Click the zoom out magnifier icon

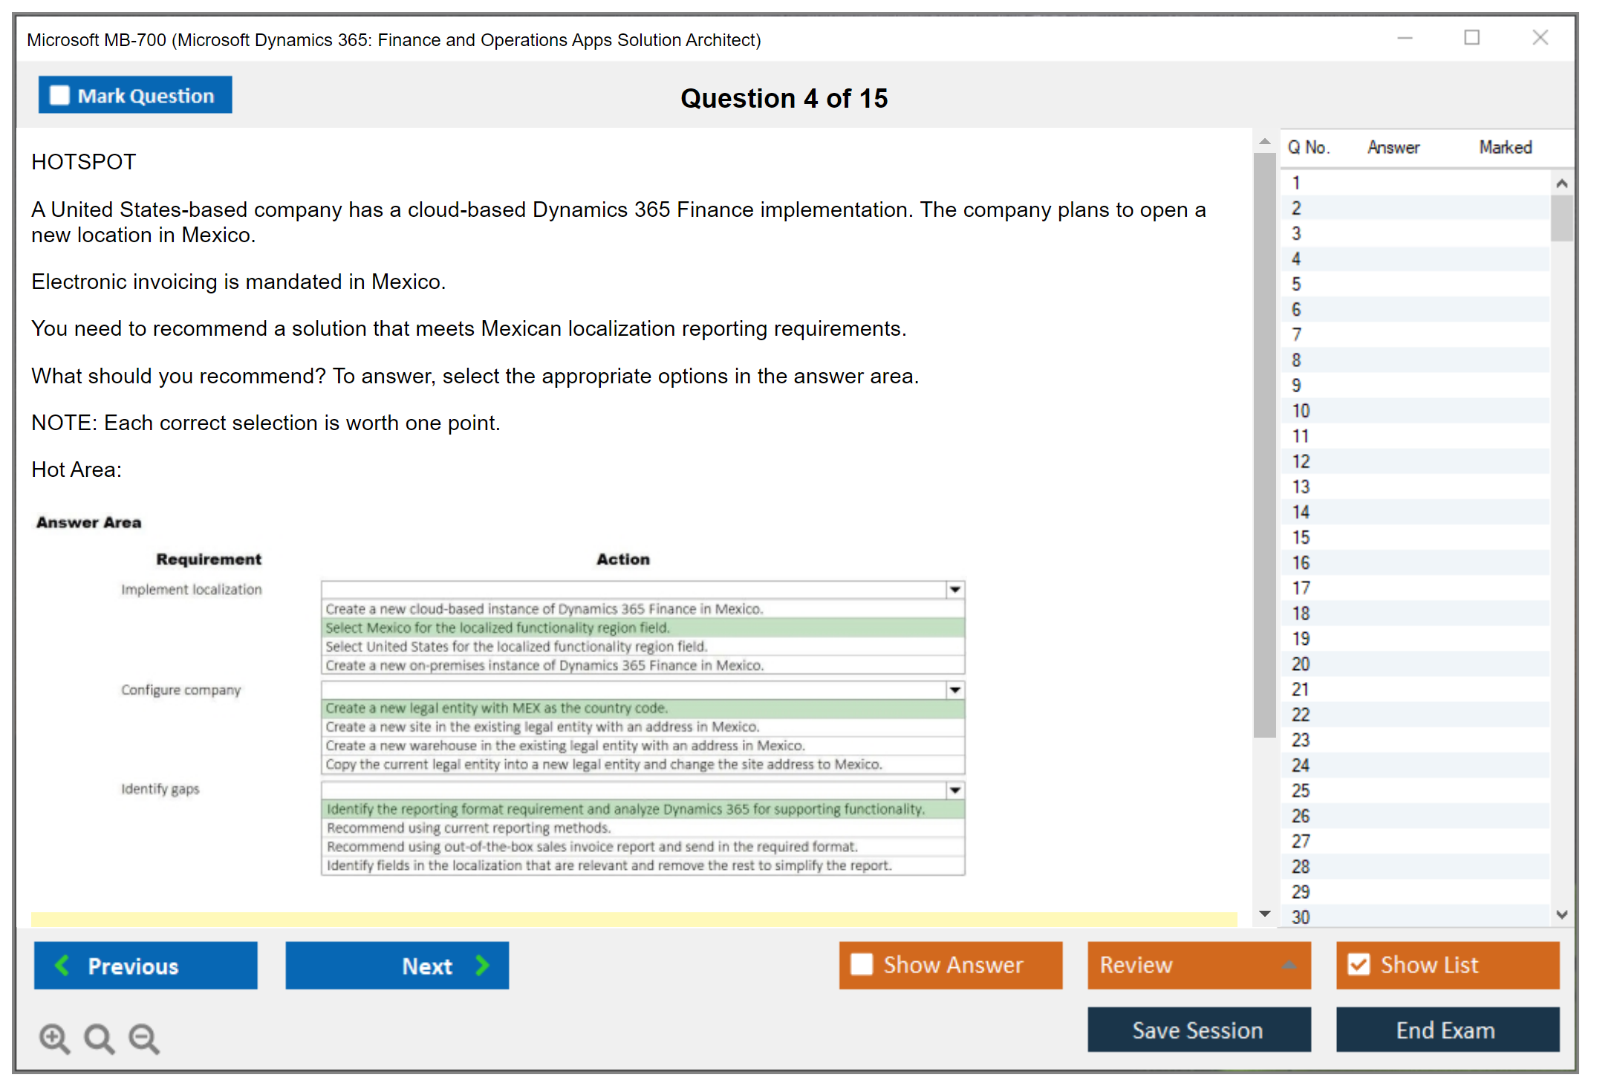(x=144, y=1038)
